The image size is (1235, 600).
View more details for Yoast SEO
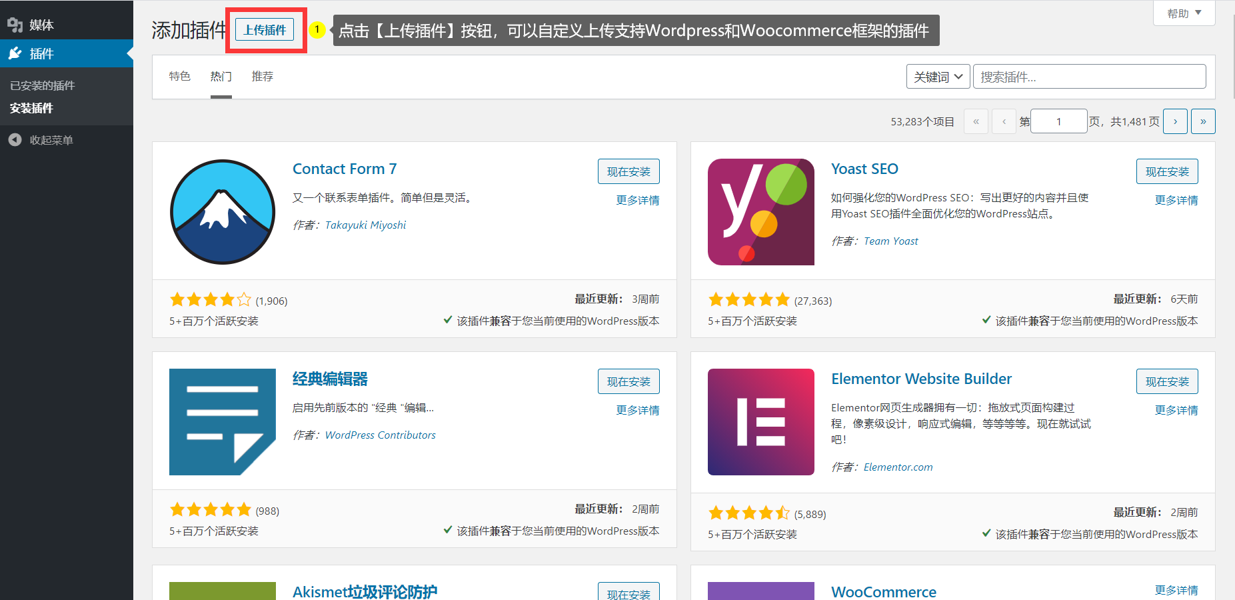[1176, 200]
